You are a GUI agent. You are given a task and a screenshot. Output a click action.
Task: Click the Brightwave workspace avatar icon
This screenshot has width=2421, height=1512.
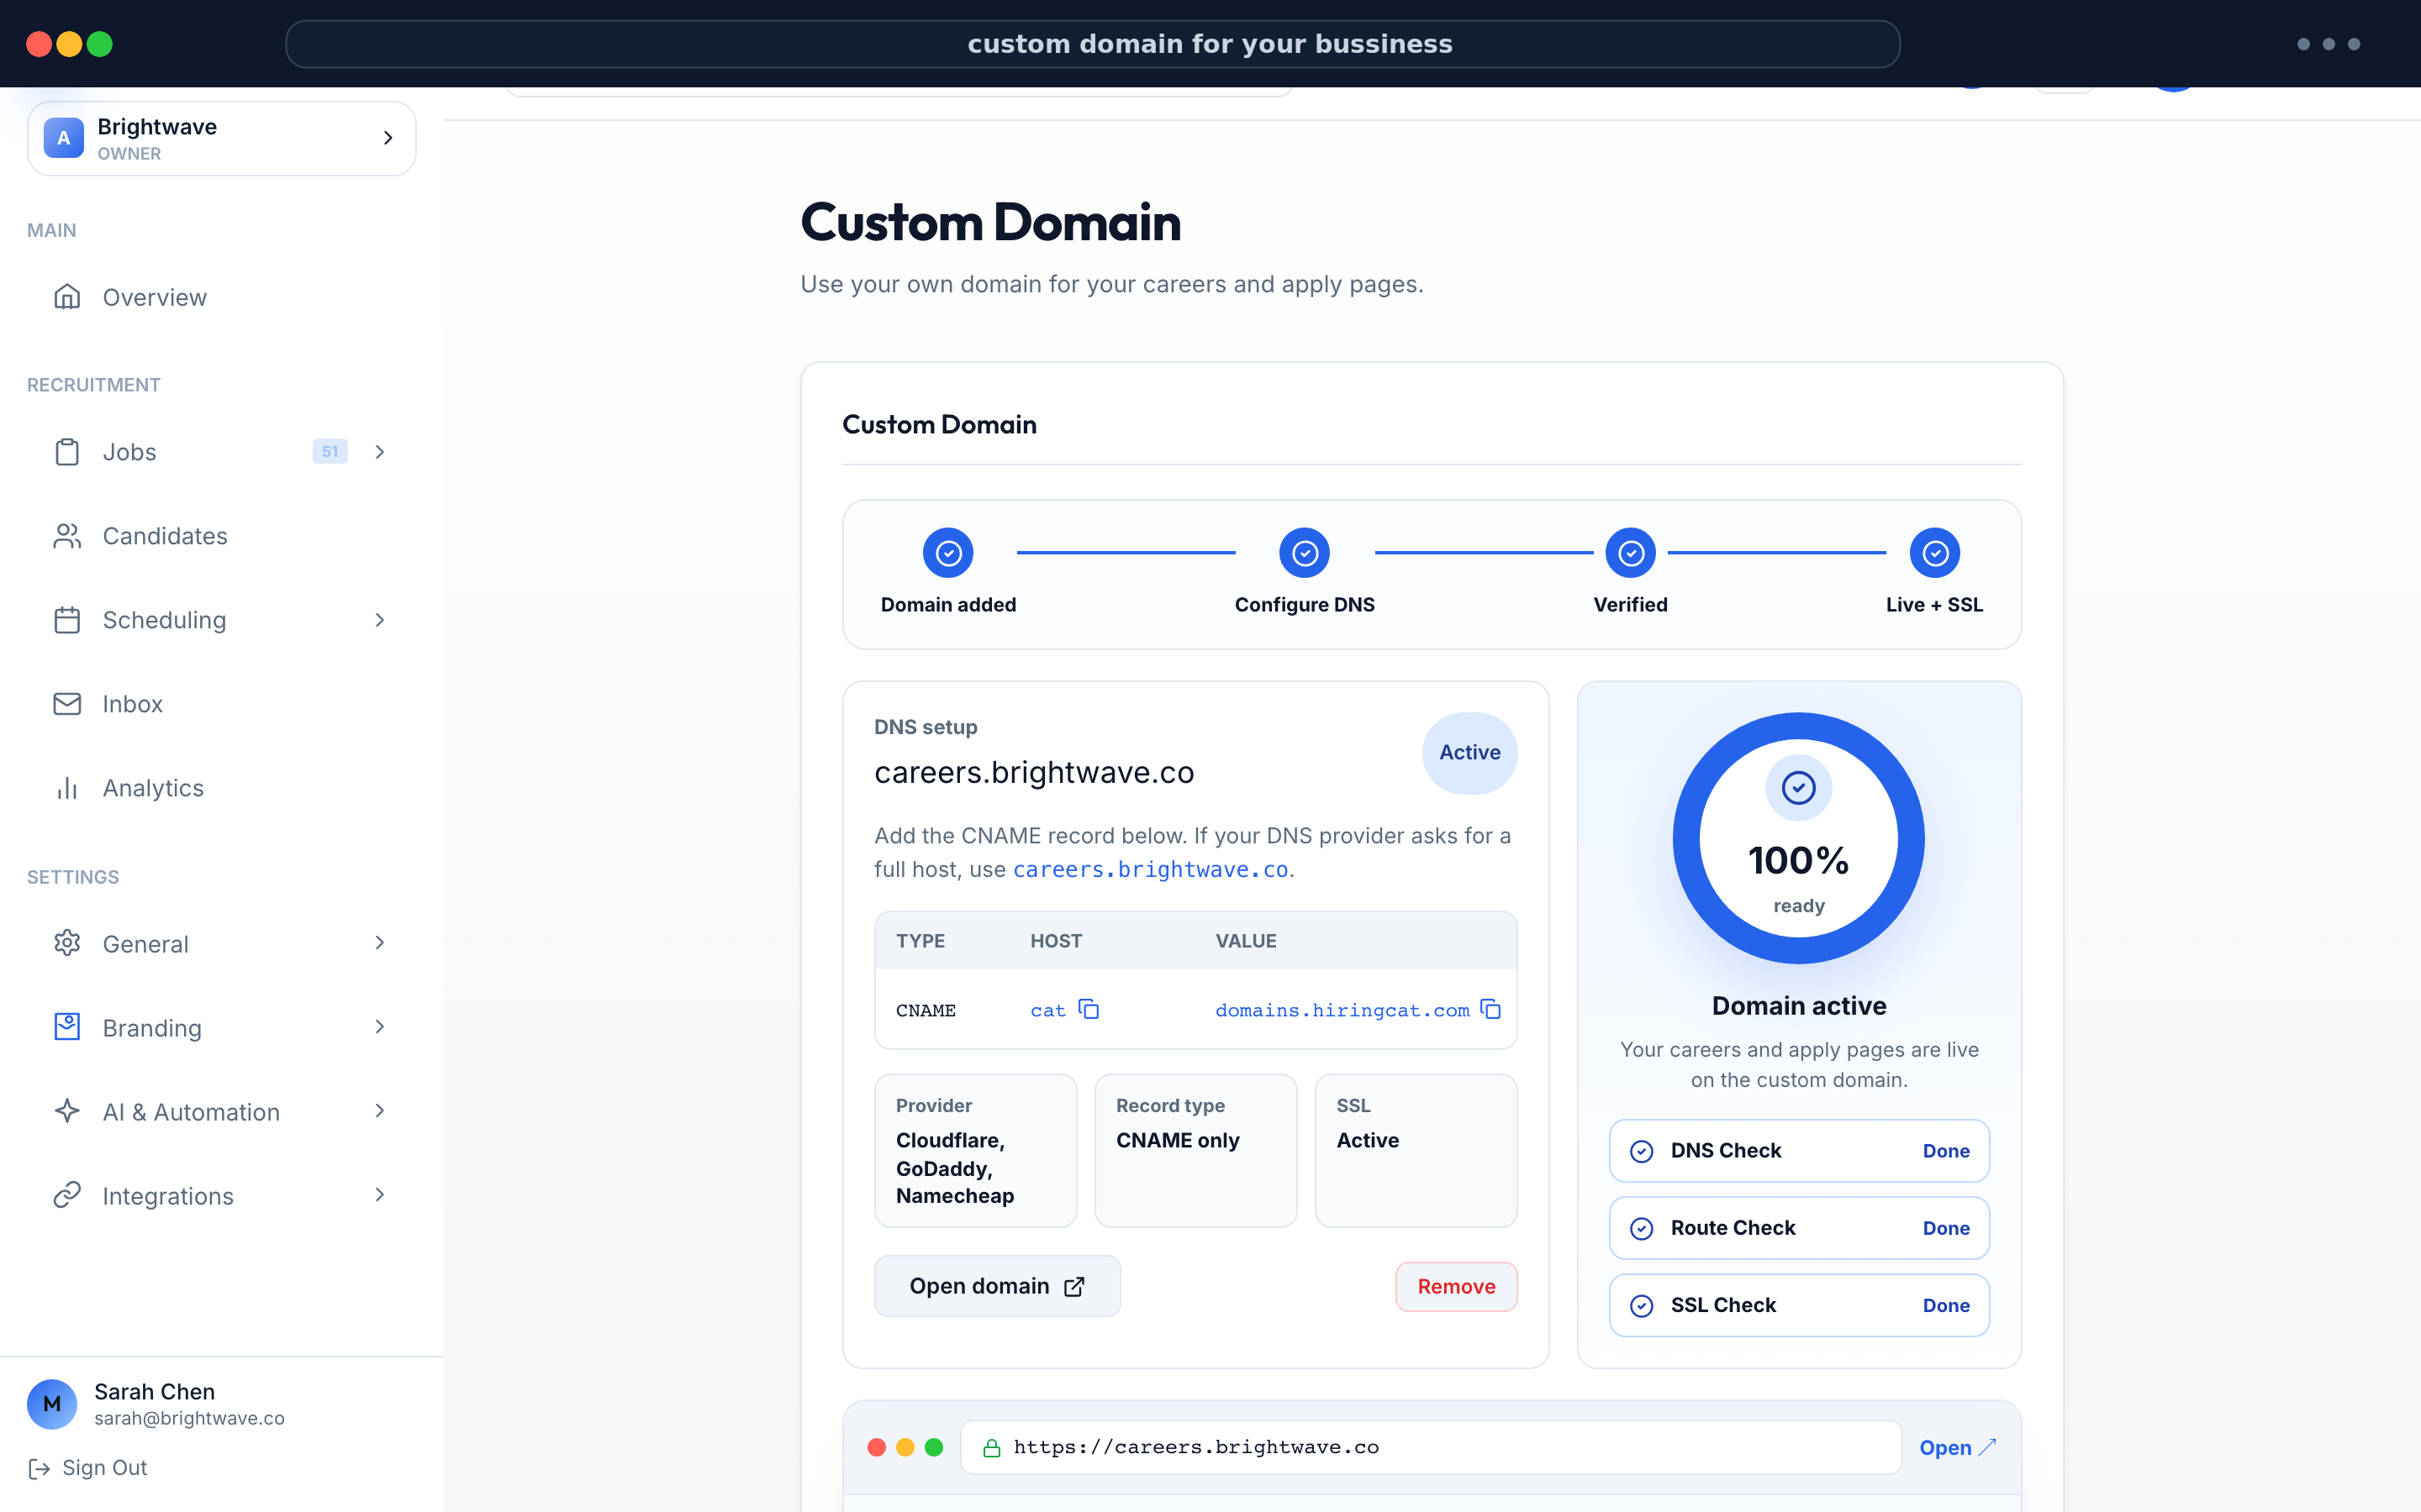(64, 138)
